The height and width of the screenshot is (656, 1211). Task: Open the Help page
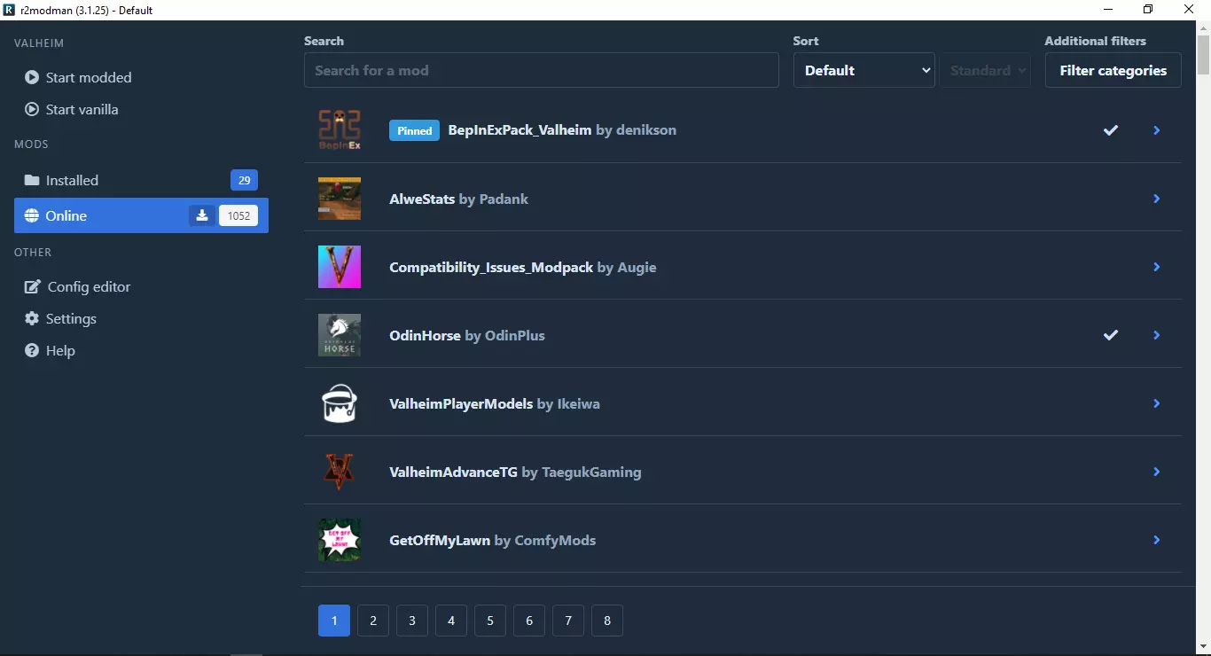pos(141,350)
